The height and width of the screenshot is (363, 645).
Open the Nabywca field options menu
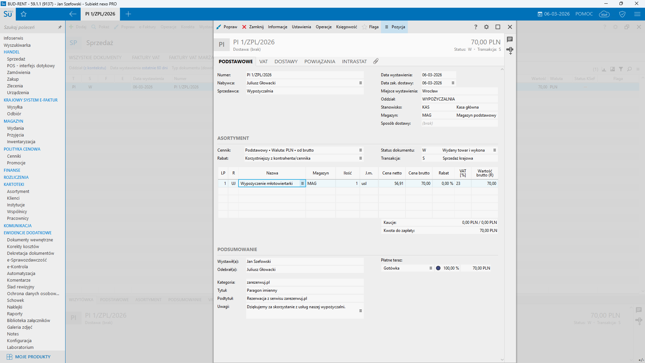pos(360,83)
